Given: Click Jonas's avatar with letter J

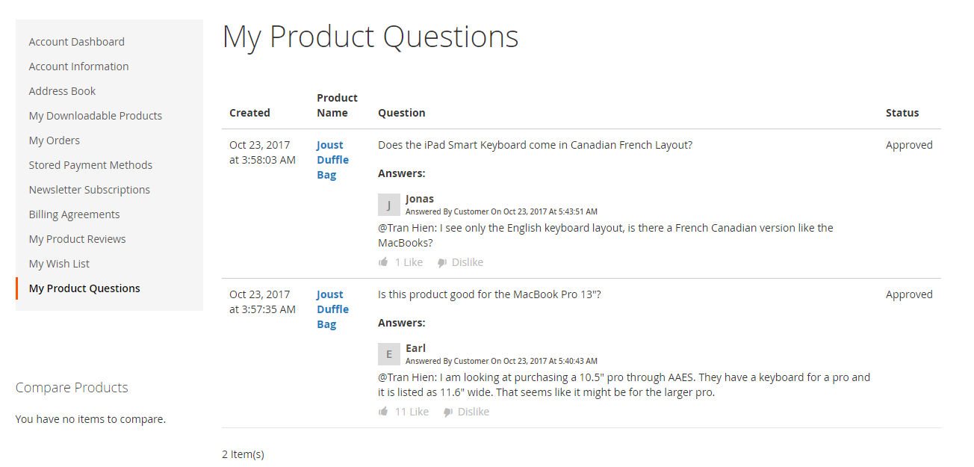Looking at the screenshot, I should [x=389, y=205].
